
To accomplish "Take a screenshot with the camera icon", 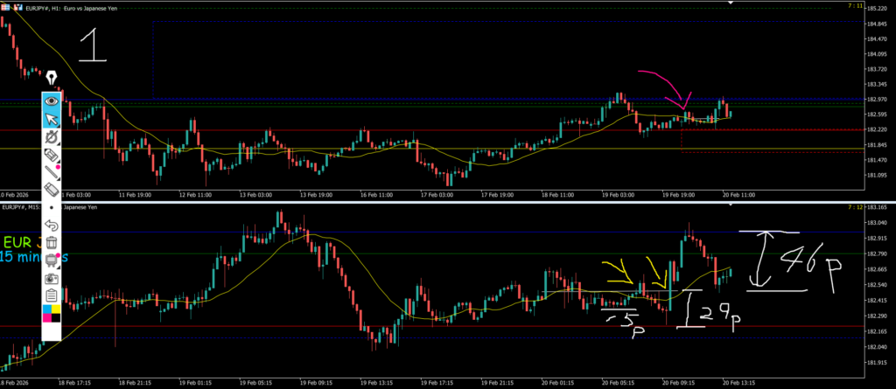I will pos(52,277).
